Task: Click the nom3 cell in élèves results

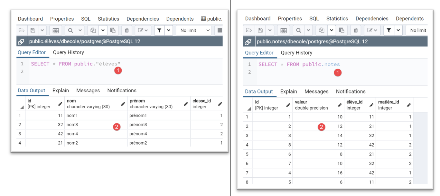Action: [72, 125]
